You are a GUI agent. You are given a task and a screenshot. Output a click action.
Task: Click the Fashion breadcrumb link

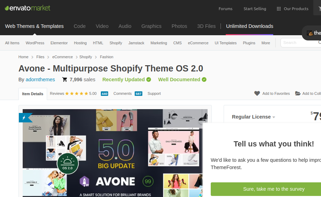[106, 57]
